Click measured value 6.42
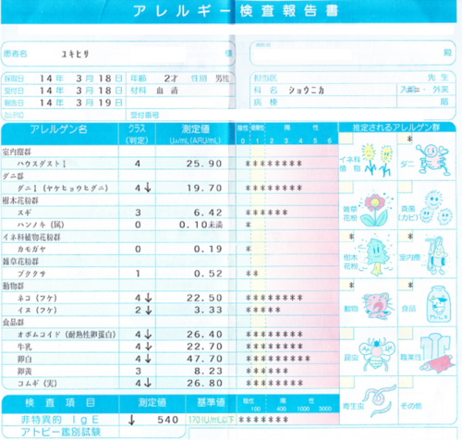The image size is (462, 440). pyautogui.click(x=208, y=213)
